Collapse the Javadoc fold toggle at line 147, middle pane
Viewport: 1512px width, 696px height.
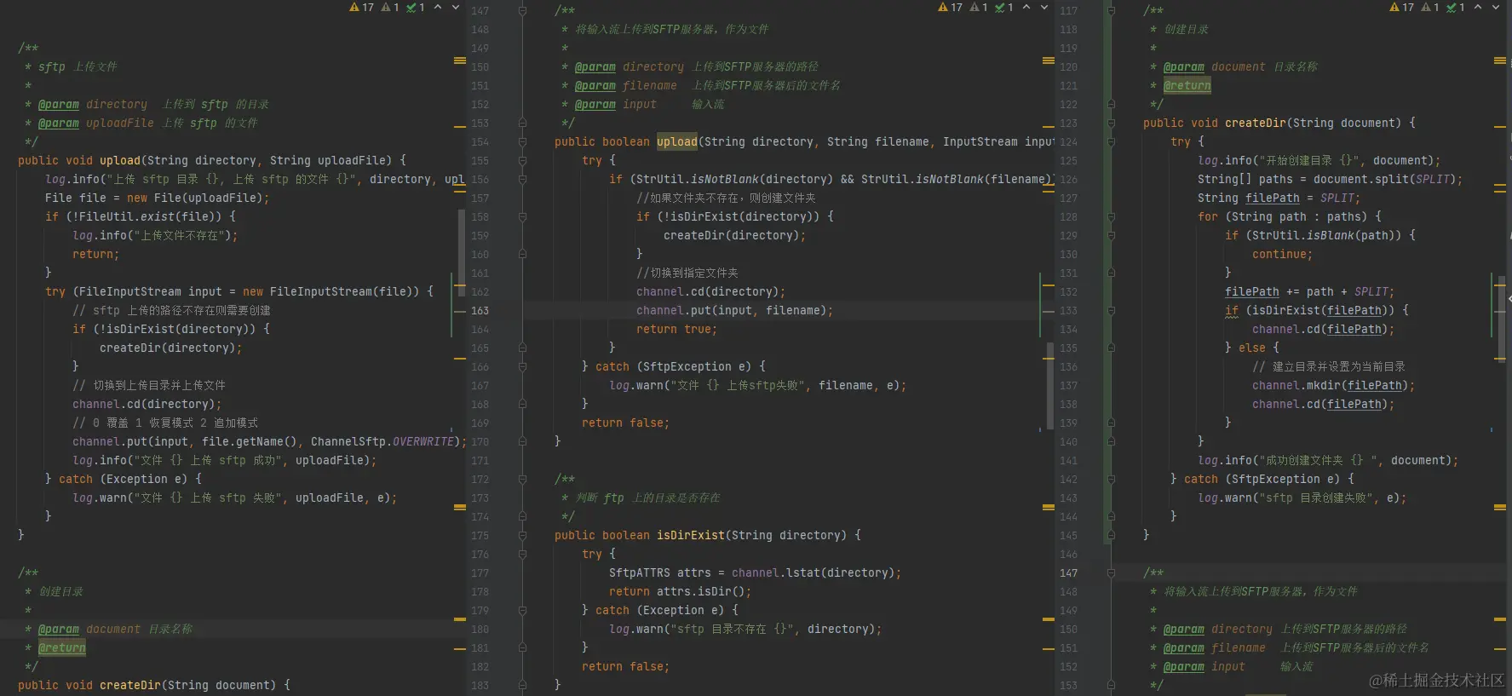point(522,10)
